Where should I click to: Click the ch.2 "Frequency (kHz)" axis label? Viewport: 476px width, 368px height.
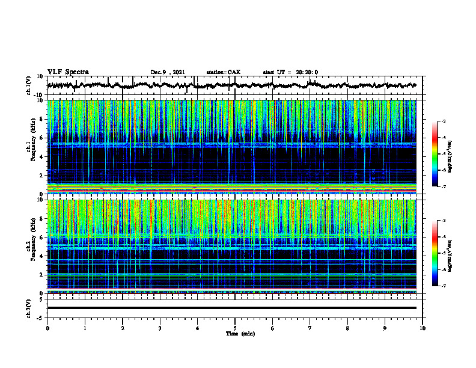[x=33, y=239]
